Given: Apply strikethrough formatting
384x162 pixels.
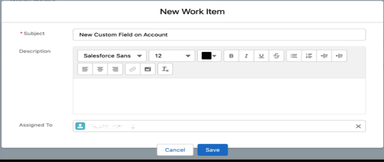Looking at the screenshot, I should [277, 56].
